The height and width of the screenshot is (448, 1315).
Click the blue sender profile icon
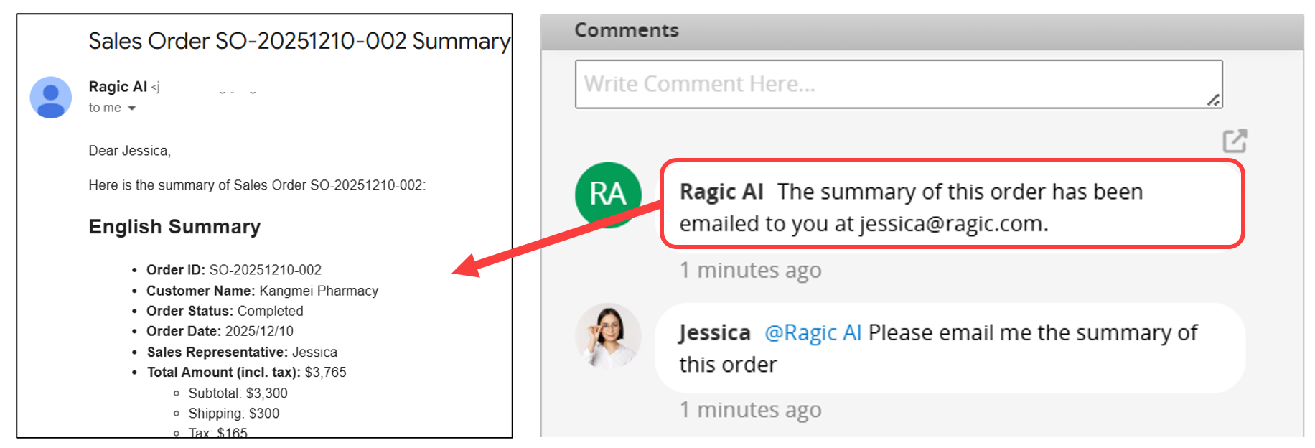[50, 98]
